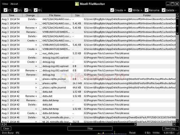Click the 26.3 MB size cell
Image resolution: width=180 pixels, height=135 pixels.
77,83
